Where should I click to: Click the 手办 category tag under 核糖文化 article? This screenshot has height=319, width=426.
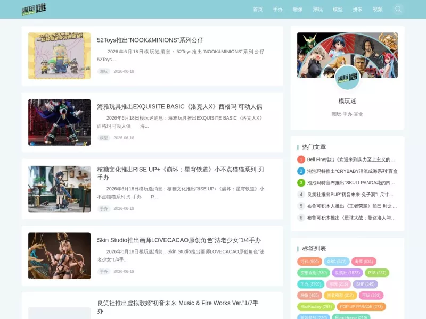pyautogui.click(x=104, y=208)
